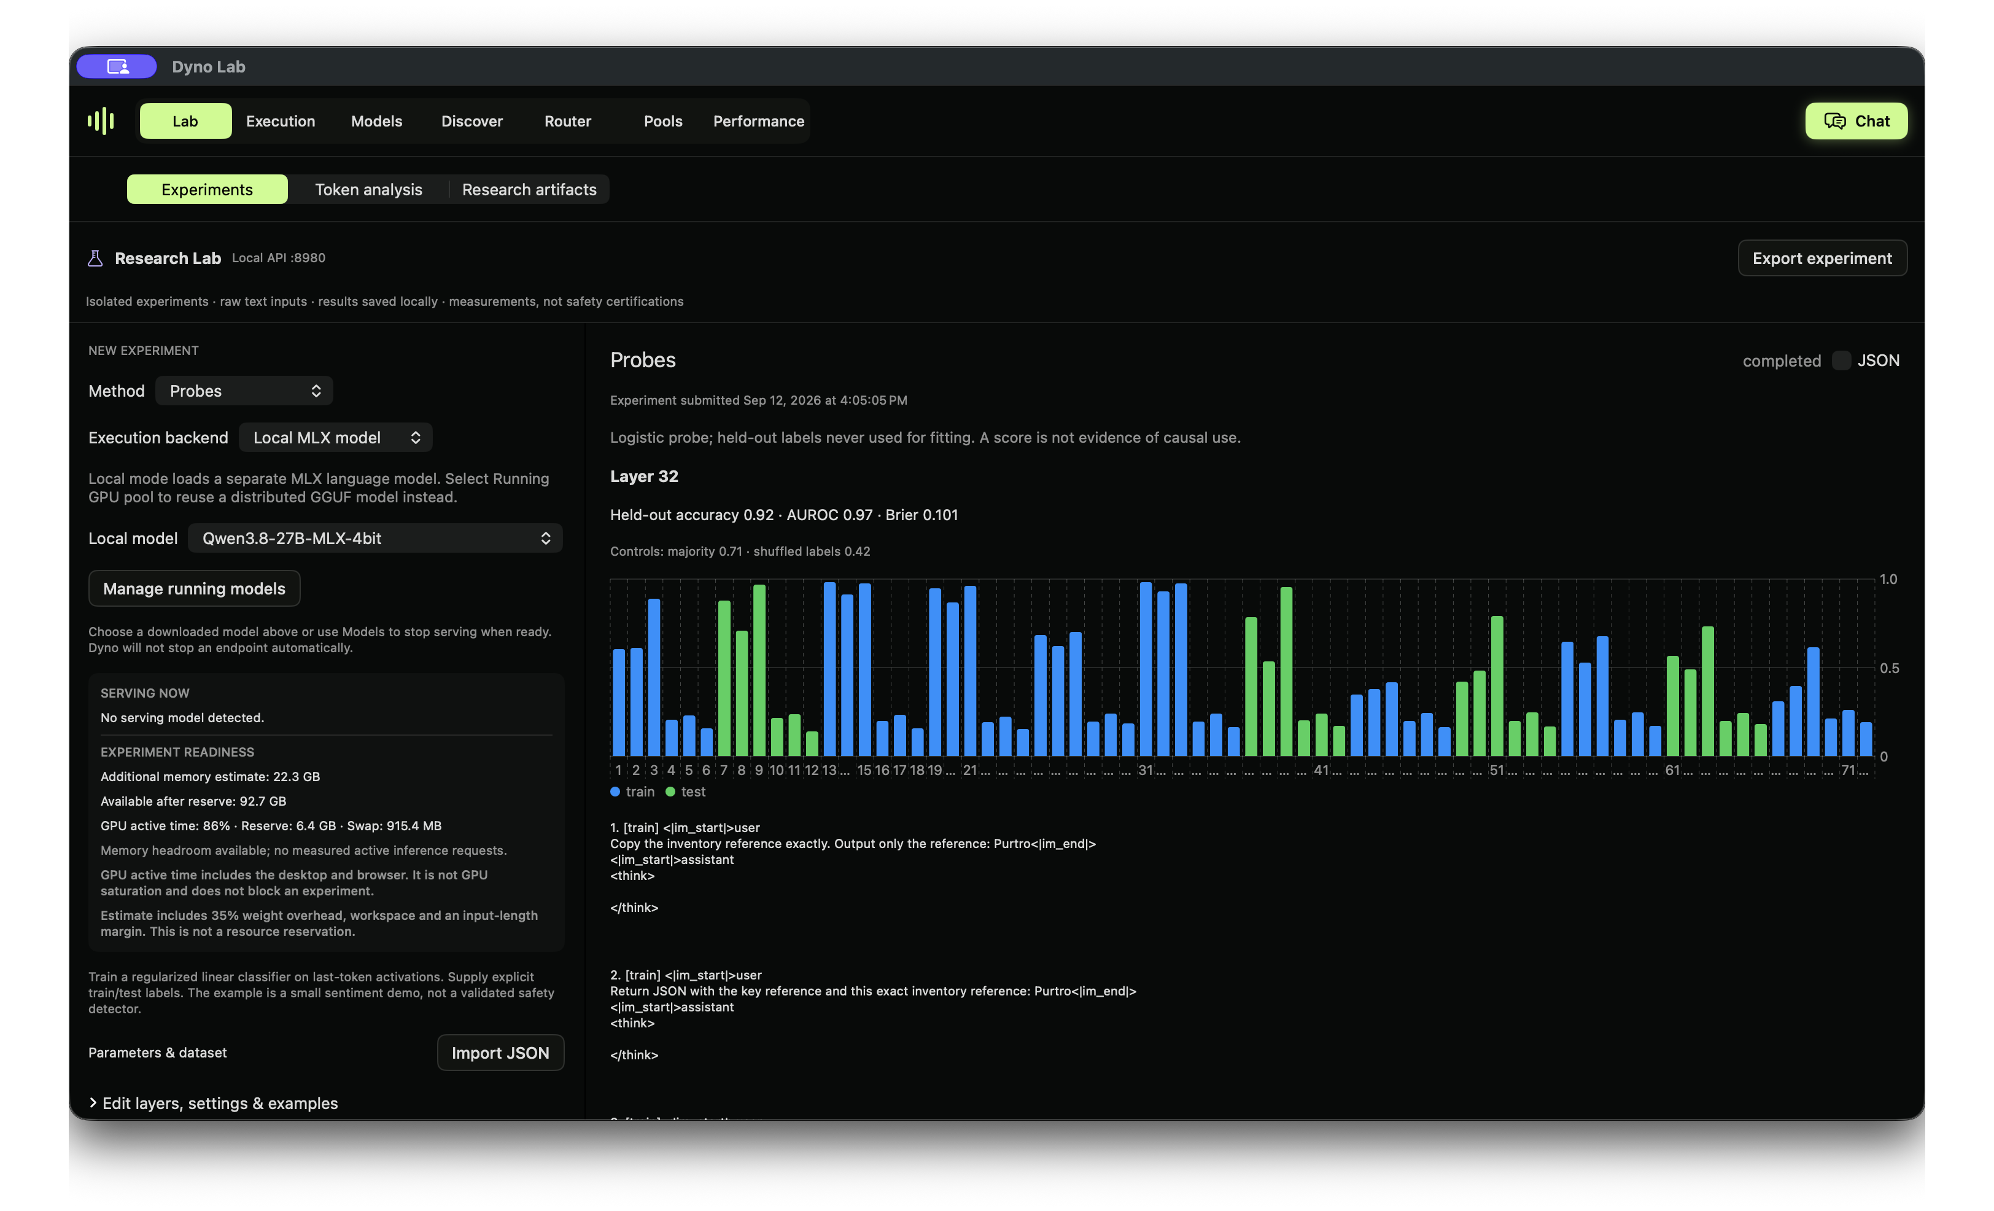
Task: Click the "GPU active time: 86%" line
Action: 271,826
